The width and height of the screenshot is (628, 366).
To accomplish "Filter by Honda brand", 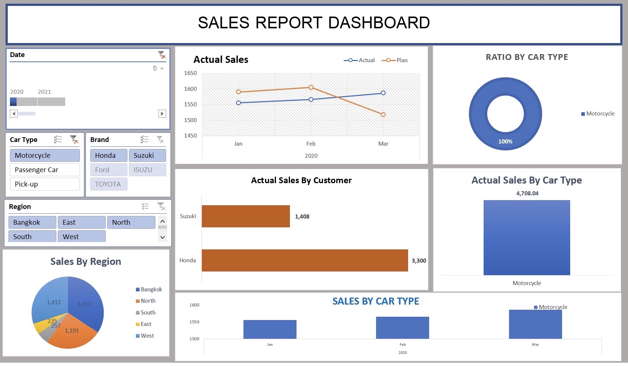I will 108,155.
